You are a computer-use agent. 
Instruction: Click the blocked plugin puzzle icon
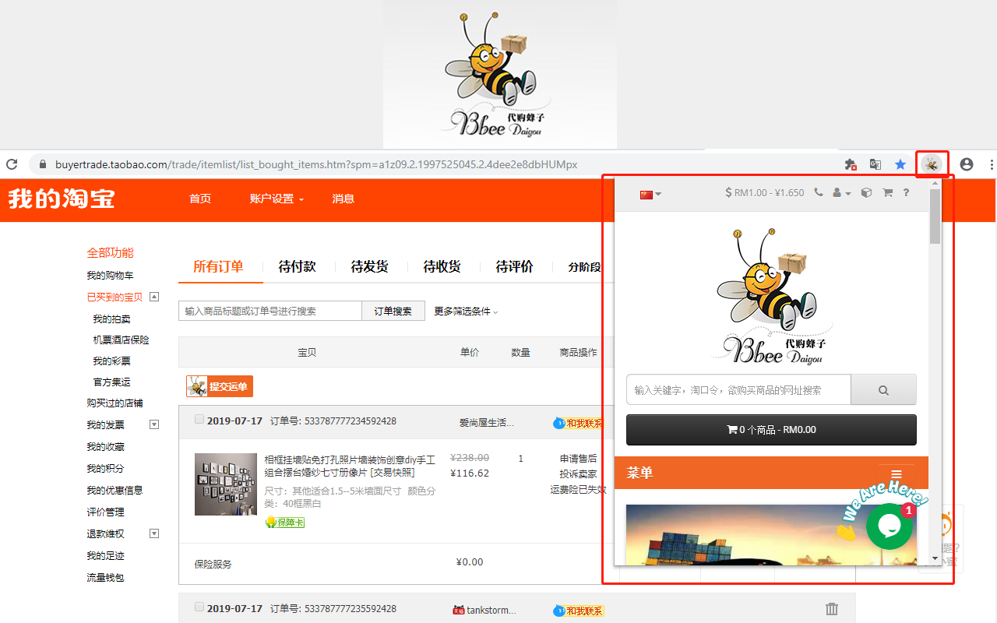coord(851,164)
